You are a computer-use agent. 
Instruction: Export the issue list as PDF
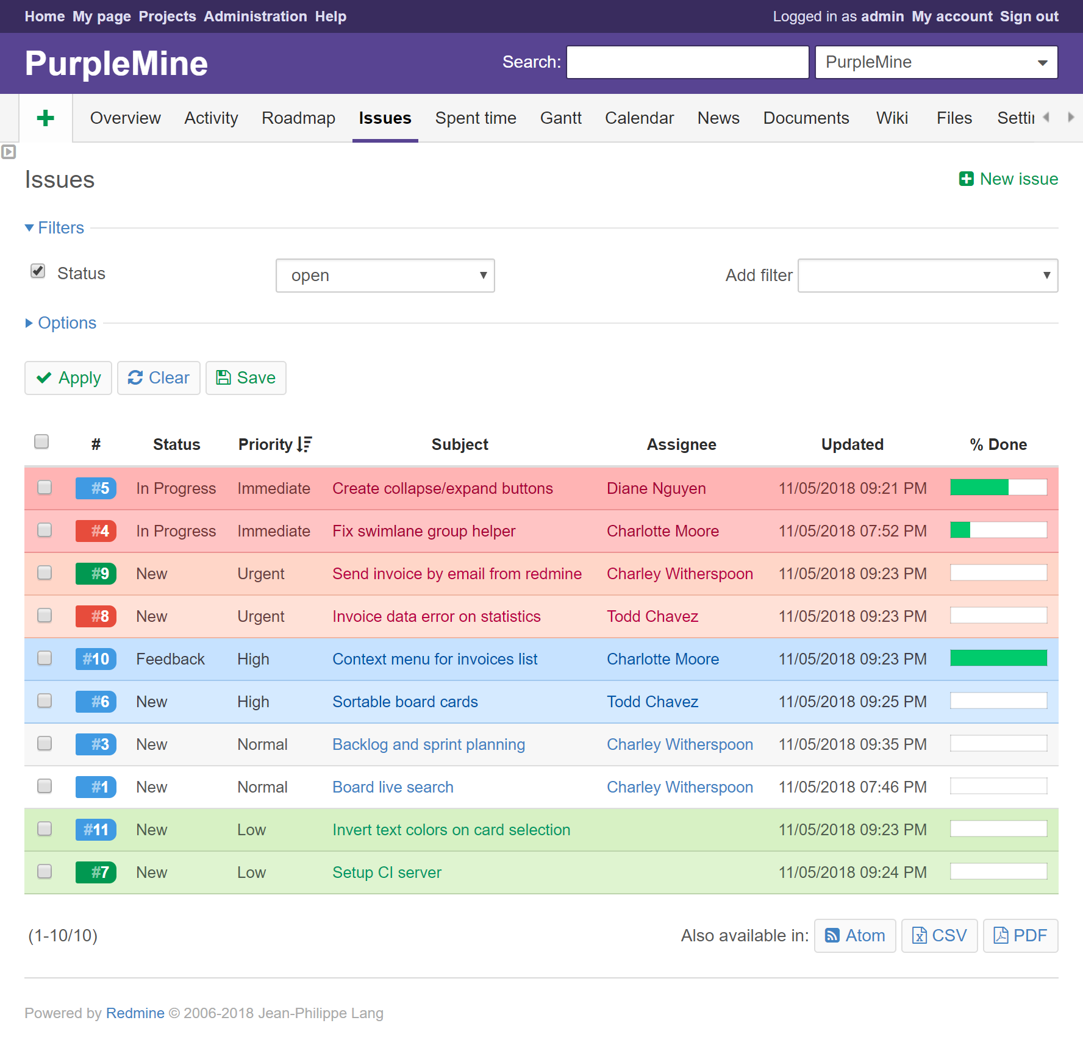pos(1020,935)
